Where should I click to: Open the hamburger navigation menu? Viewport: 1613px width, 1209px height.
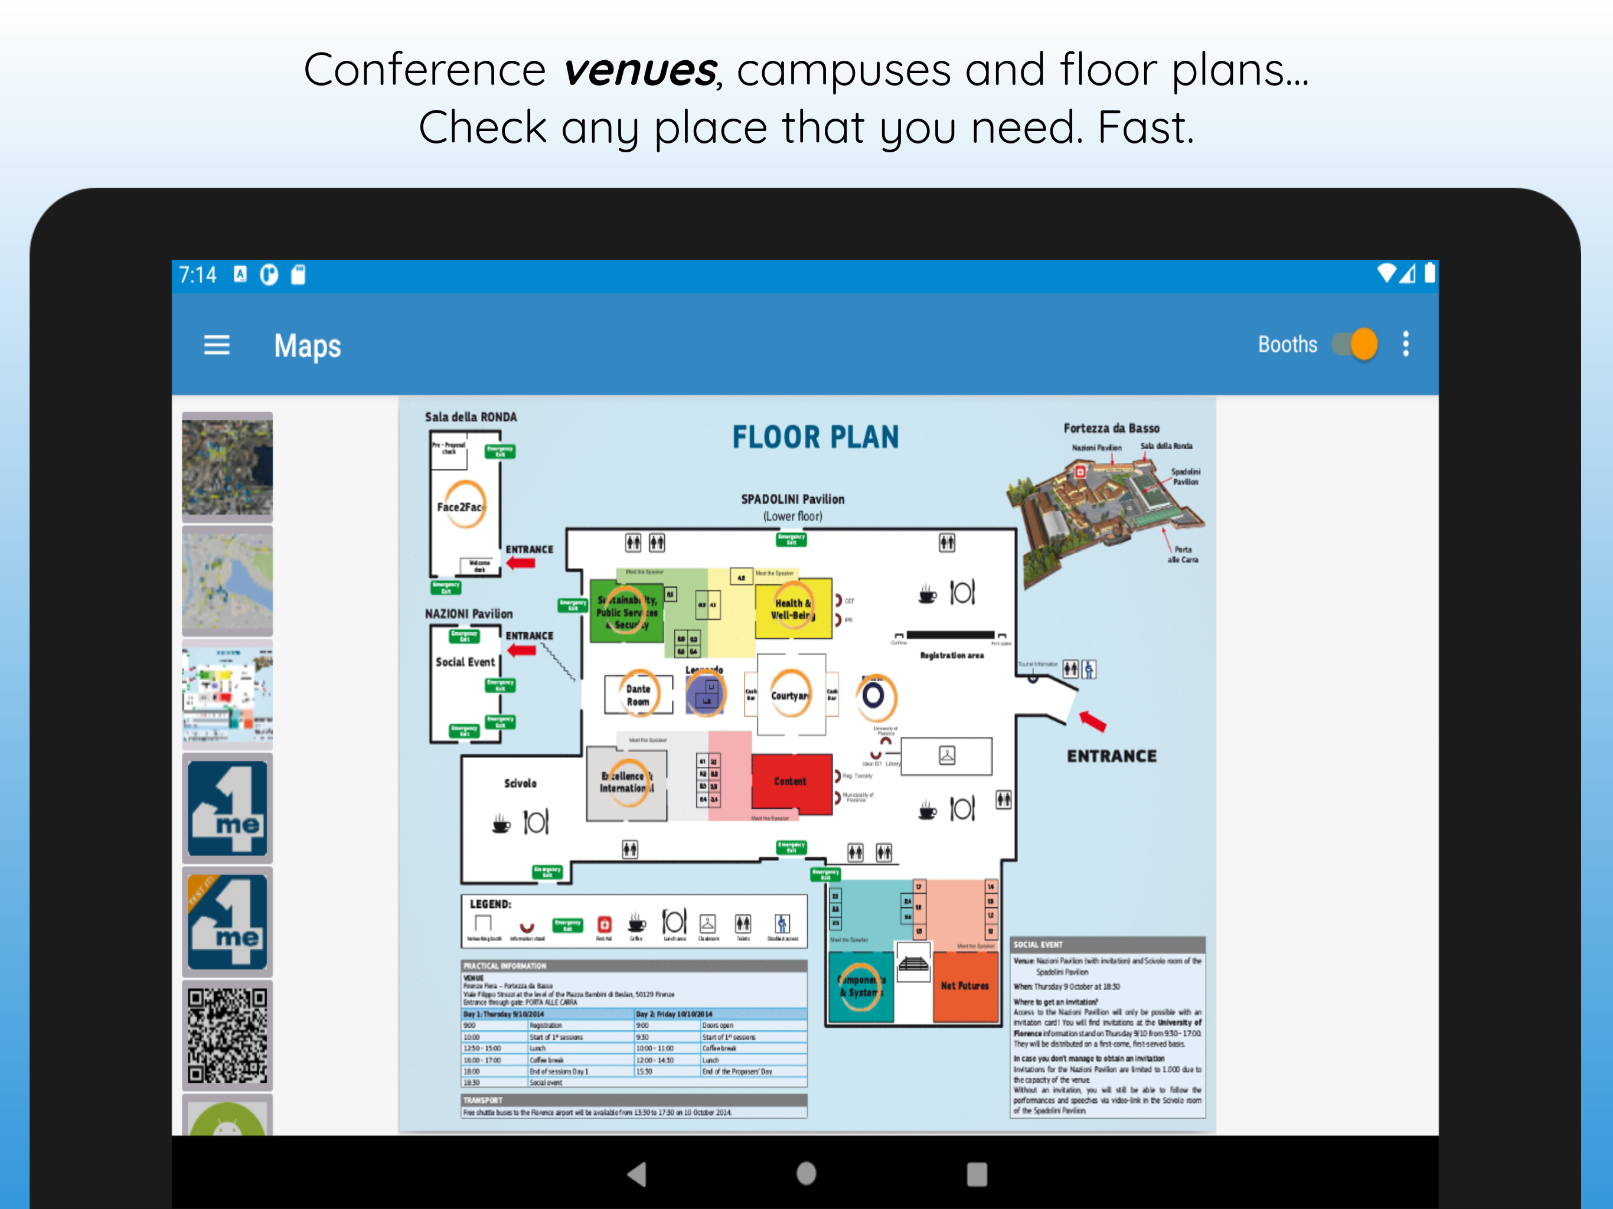pyautogui.click(x=217, y=345)
